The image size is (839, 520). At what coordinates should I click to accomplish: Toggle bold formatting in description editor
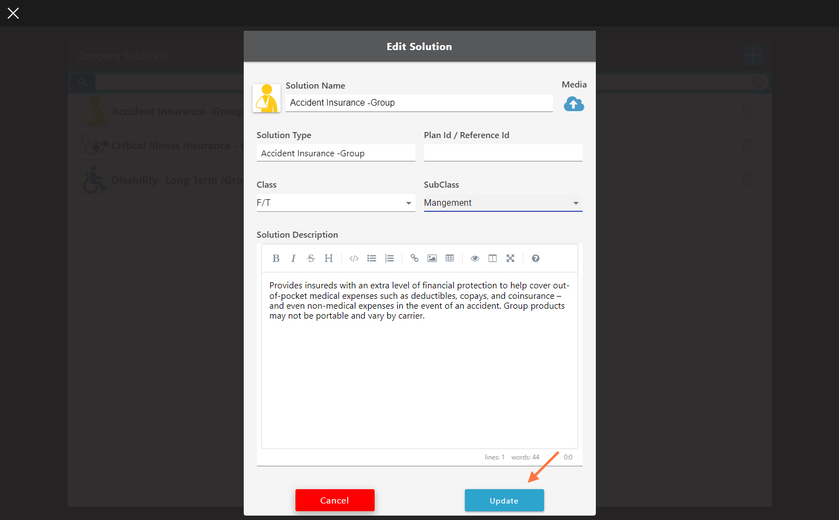276,258
